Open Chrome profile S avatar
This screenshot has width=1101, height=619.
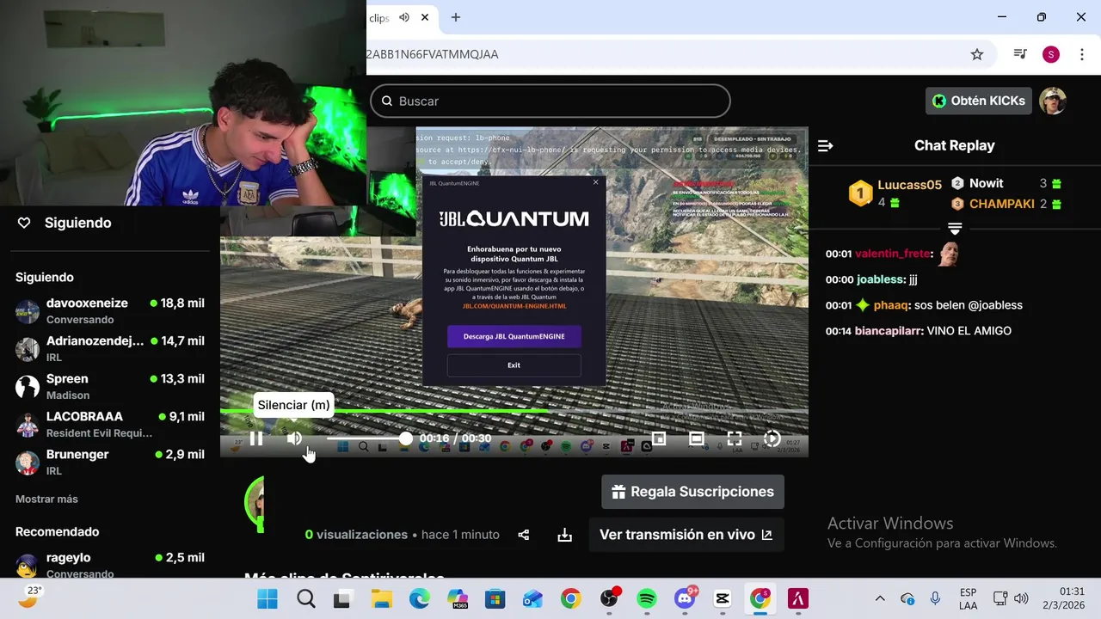pyautogui.click(x=1051, y=54)
